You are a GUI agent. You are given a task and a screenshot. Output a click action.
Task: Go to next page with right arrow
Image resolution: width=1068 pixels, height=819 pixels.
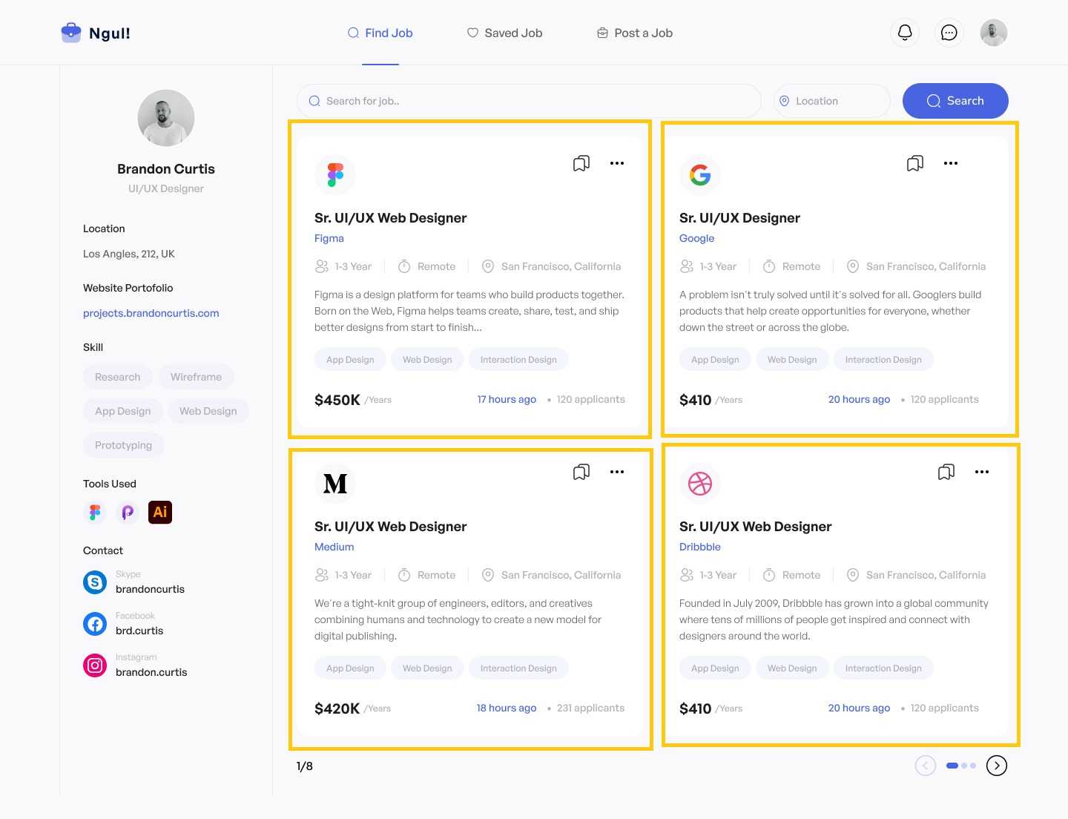coord(997,766)
